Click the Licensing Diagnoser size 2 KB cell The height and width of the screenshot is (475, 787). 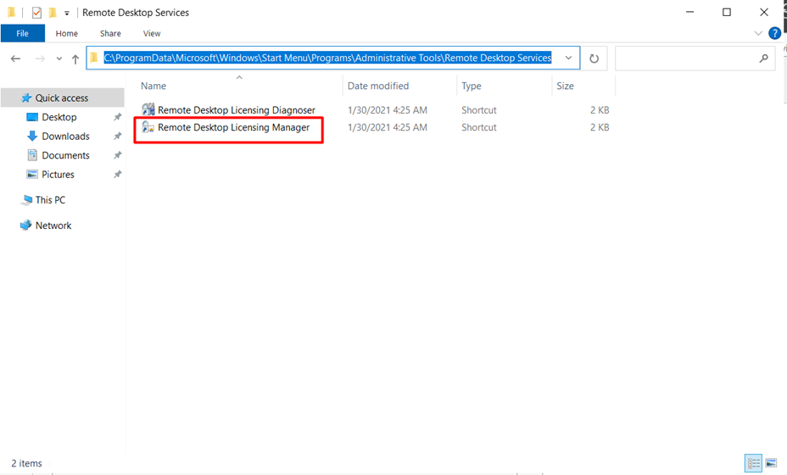coord(600,110)
